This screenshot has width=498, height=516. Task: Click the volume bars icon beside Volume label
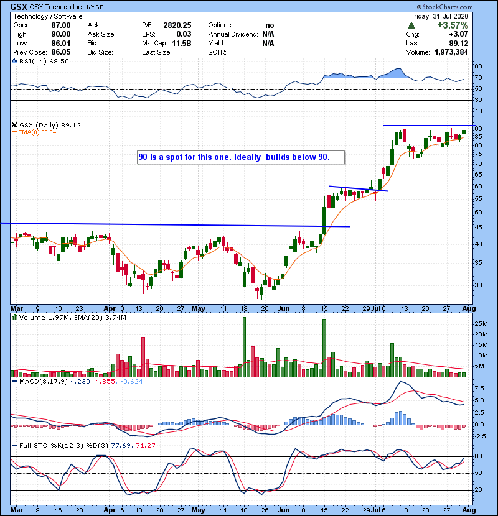[14, 317]
